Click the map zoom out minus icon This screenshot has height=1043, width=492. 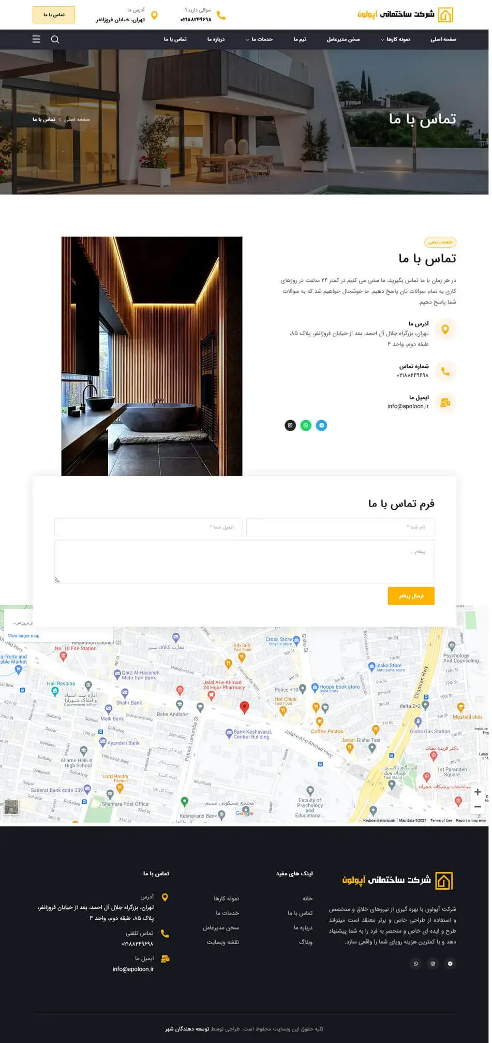478,807
